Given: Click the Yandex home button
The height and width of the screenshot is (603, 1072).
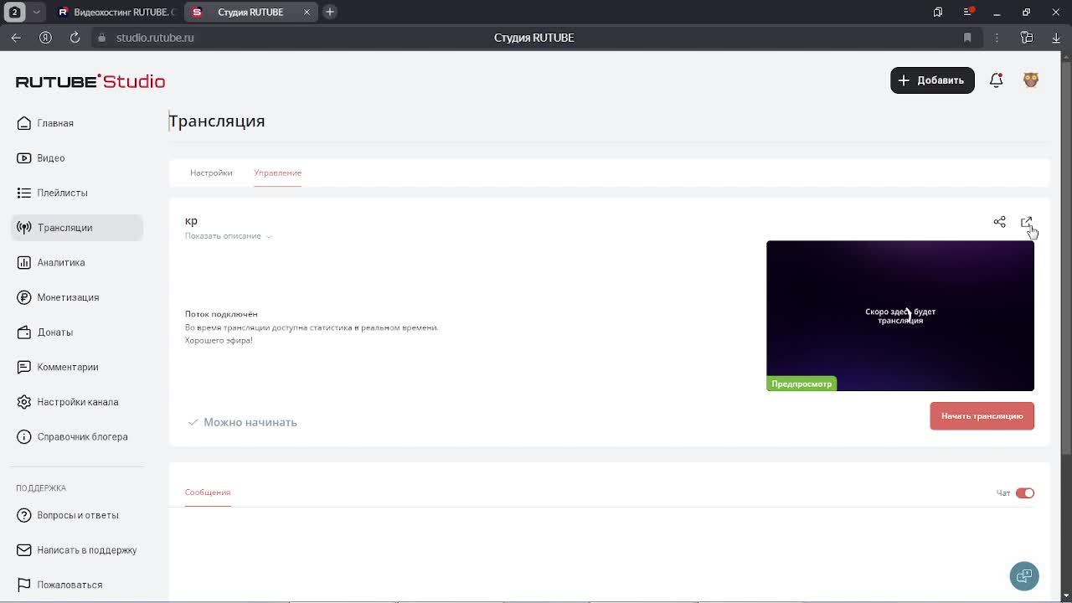Looking at the screenshot, I should [46, 38].
